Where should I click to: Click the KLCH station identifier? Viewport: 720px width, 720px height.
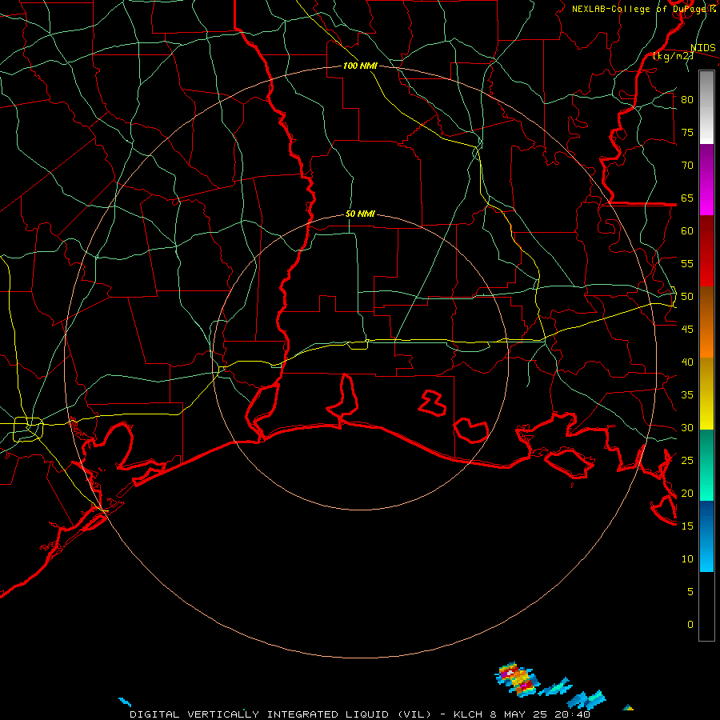coord(467,714)
